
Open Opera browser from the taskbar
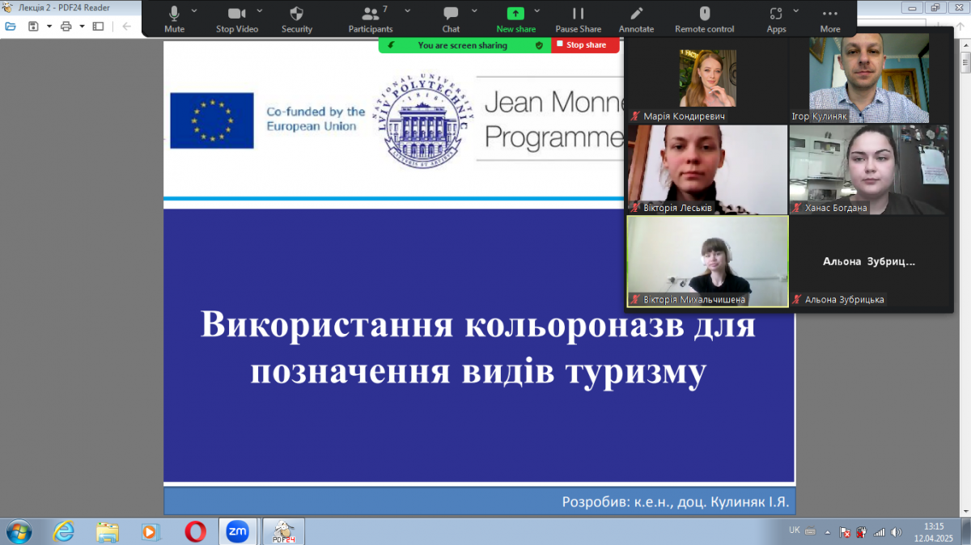(x=195, y=530)
